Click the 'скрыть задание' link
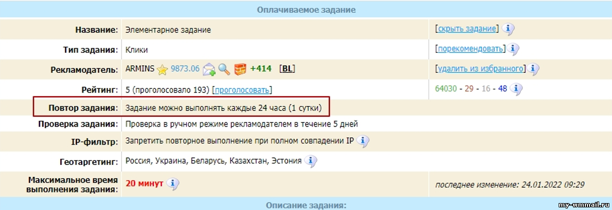Screen dimensions: 612x210 click(x=467, y=28)
